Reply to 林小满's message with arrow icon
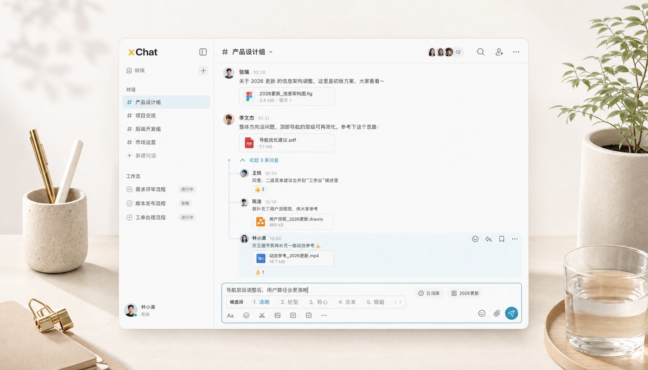Viewport: 648px width, 370px height. pos(488,239)
